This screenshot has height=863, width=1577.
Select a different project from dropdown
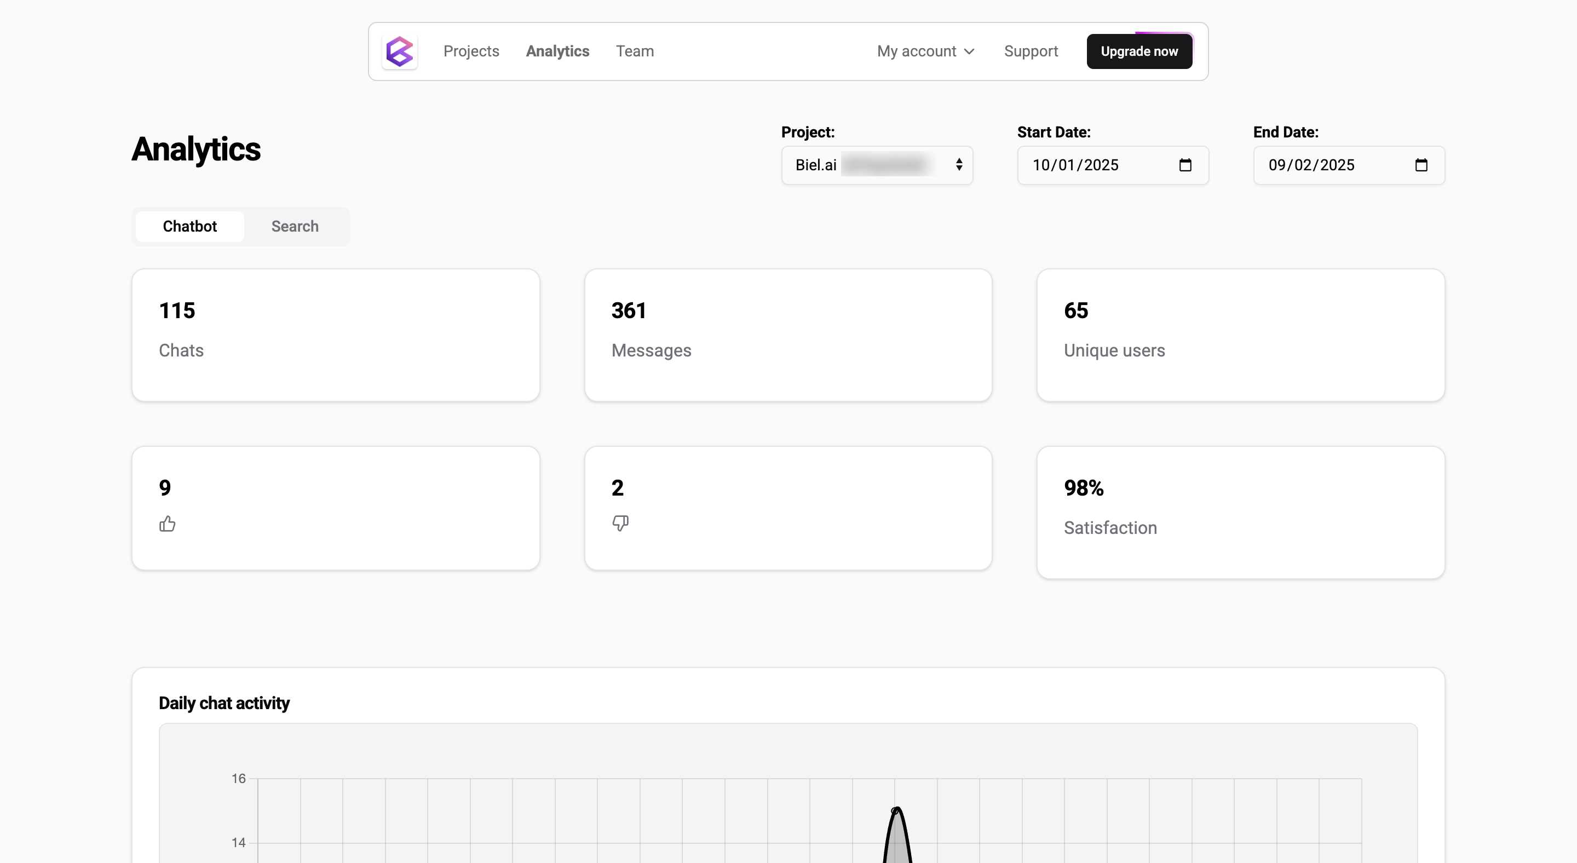click(878, 165)
